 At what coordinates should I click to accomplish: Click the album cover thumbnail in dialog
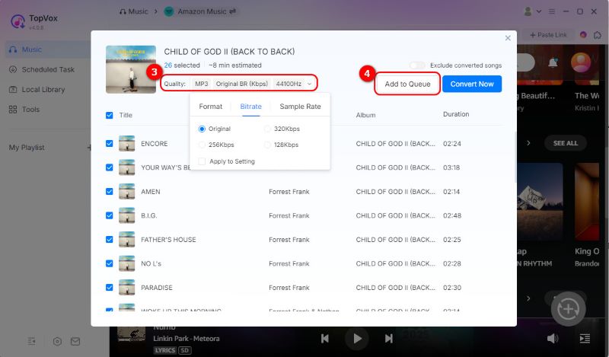(x=131, y=69)
